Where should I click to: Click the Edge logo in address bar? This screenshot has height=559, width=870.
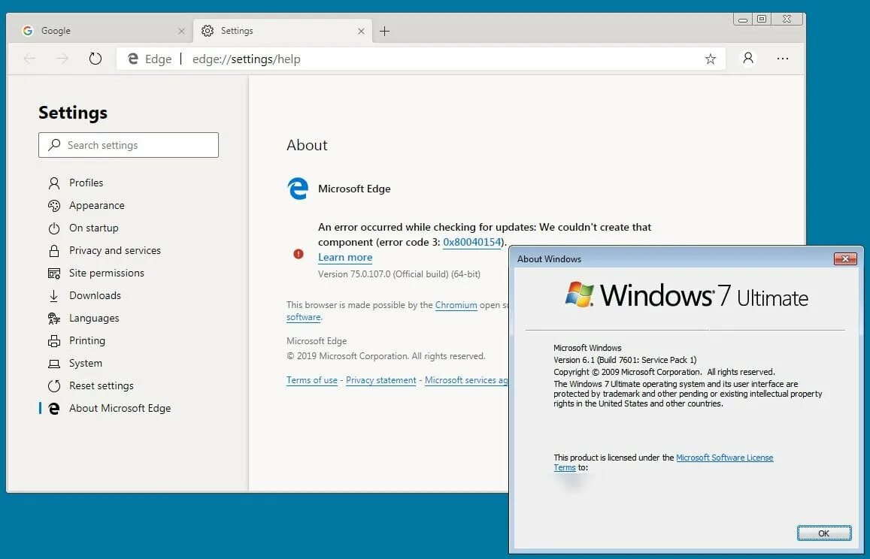point(132,59)
